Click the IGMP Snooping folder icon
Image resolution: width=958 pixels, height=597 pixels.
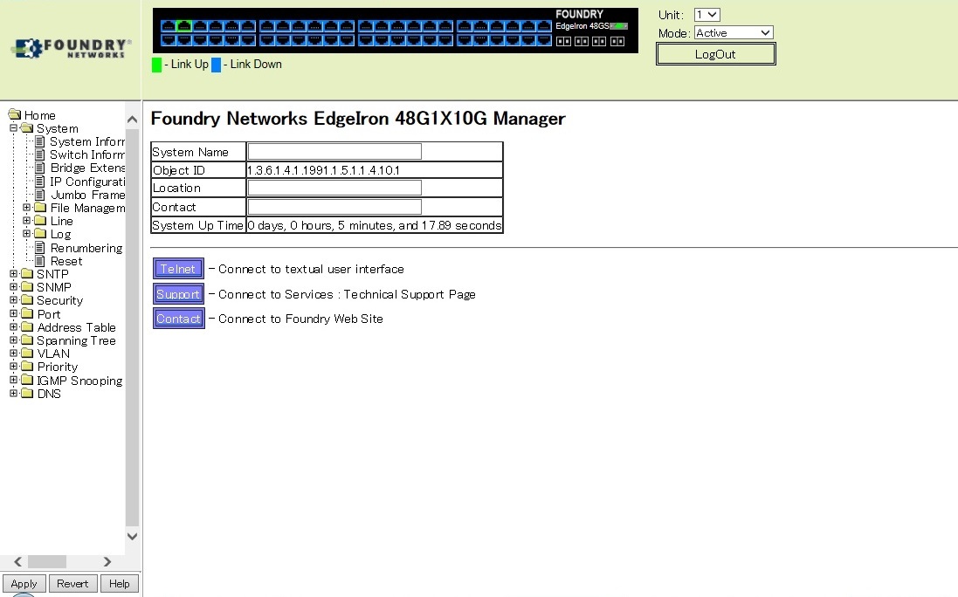point(27,381)
